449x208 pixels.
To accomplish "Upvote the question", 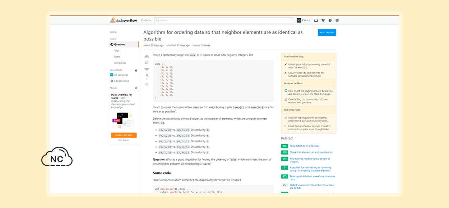I will coord(147,56).
